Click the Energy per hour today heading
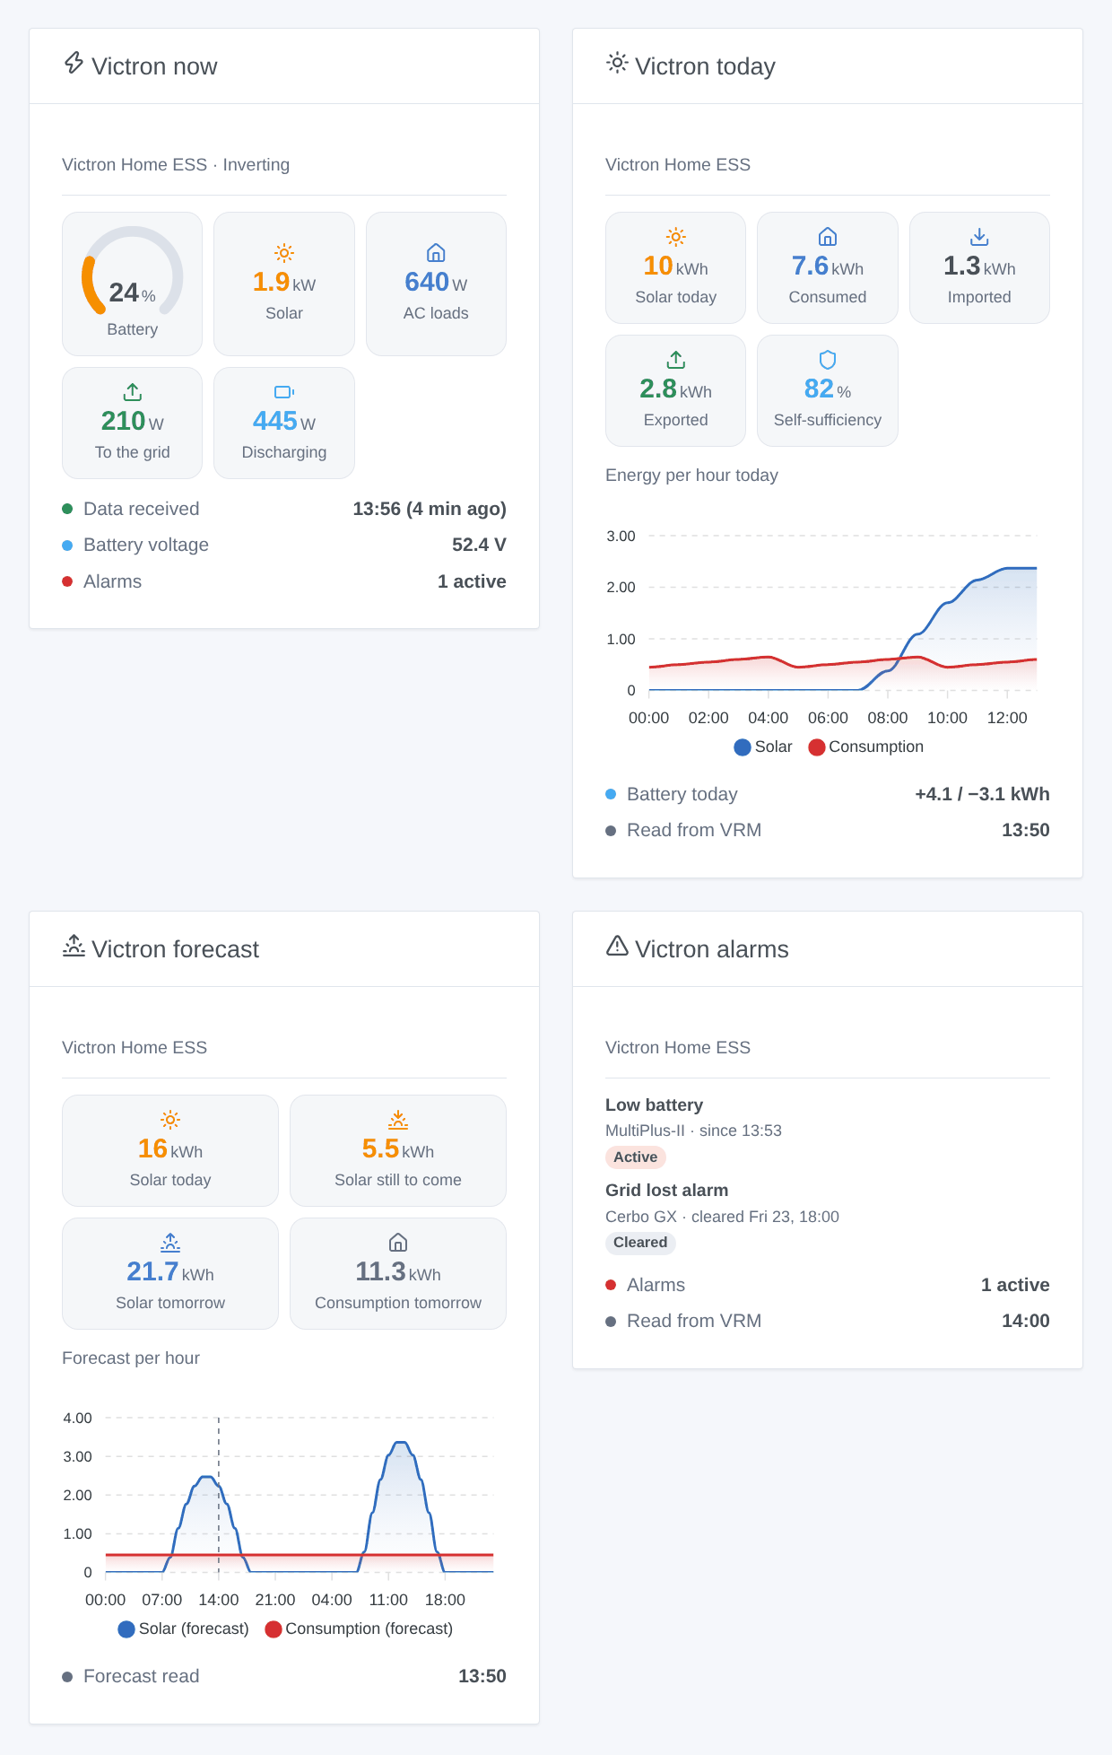This screenshot has height=1755, width=1112. click(691, 476)
